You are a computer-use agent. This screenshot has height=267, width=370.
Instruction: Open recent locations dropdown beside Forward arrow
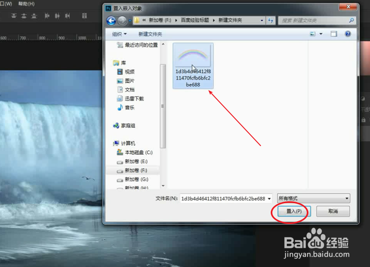130,21
